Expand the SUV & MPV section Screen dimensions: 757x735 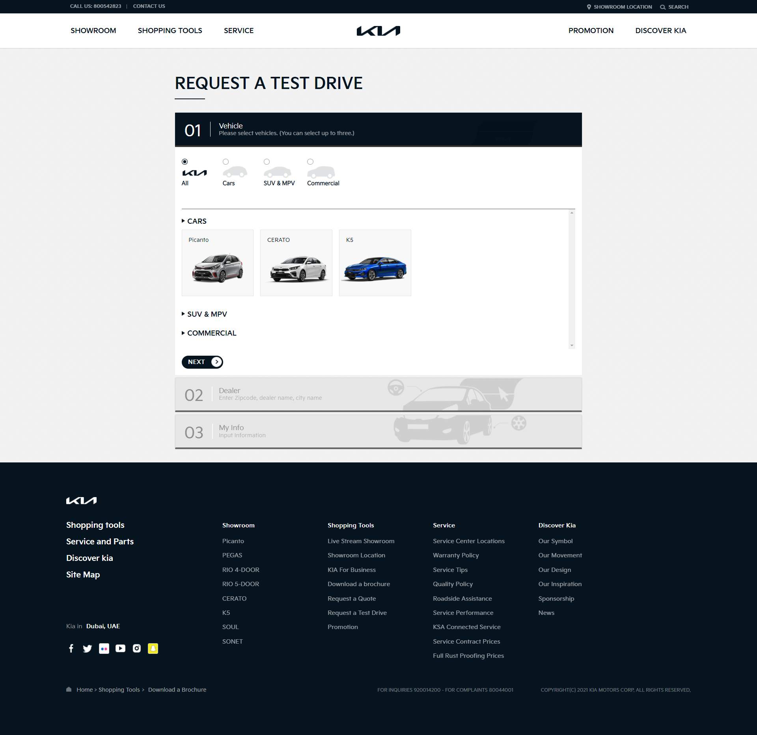point(204,314)
